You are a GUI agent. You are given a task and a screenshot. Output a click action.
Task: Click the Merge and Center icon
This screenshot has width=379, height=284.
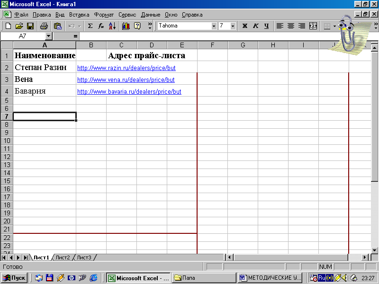coord(313,26)
